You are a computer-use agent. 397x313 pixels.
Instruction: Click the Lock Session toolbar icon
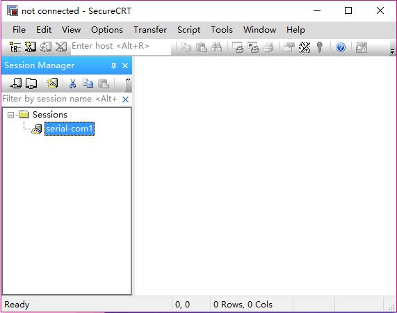[x=362, y=47]
